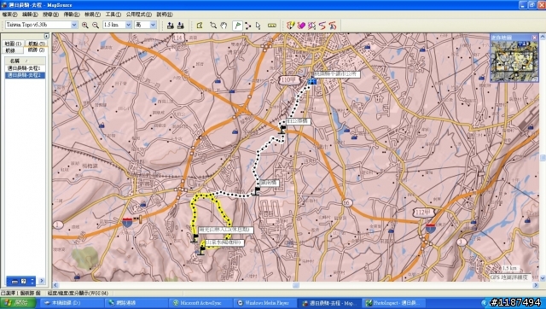Image resolution: width=546 pixels, height=309 pixels.
Task: Click the arrow button beside the blue panel
Action: (x=42, y=281)
